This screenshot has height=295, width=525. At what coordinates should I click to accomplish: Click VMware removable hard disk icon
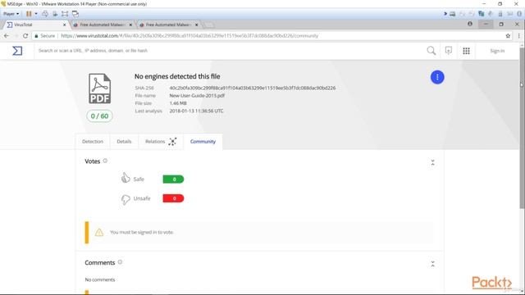(452, 14)
